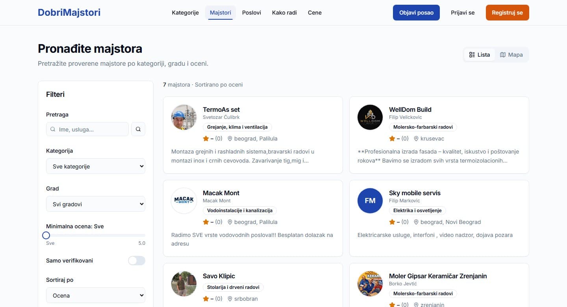Click the search magnifier button beside Pretraga field
The width and height of the screenshot is (567, 307).
[138, 129]
